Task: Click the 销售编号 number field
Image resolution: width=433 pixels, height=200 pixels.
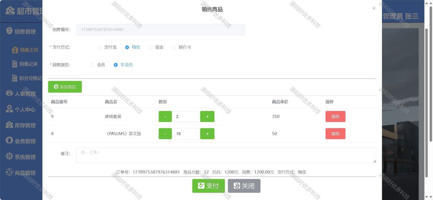Action: pos(161,30)
